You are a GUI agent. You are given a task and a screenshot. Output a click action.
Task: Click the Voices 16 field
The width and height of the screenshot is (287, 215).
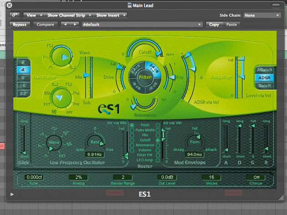211,177
